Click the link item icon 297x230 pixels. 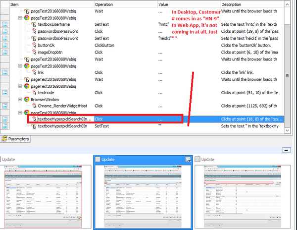pyautogui.click(x=34, y=72)
